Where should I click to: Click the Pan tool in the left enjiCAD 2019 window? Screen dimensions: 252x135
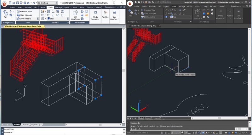[x=5, y=14]
